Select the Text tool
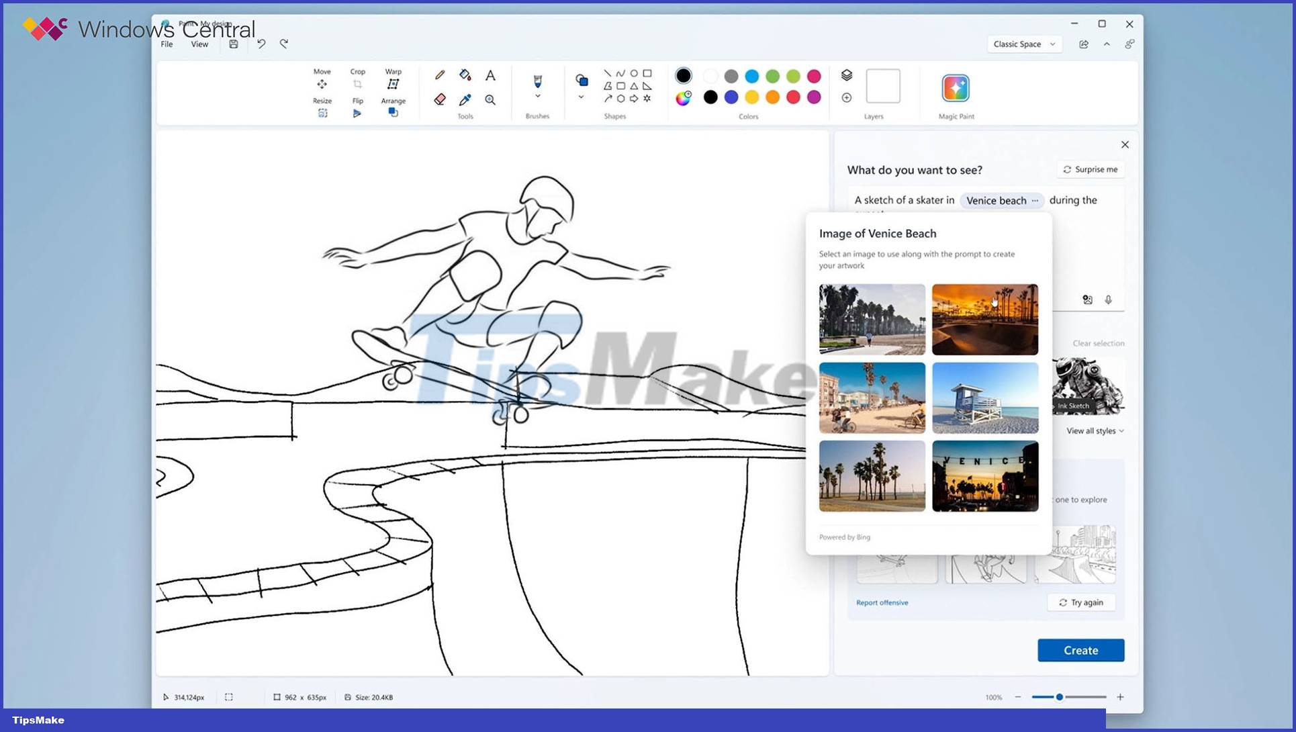Viewport: 1296px width, 732px height. point(490,75)
